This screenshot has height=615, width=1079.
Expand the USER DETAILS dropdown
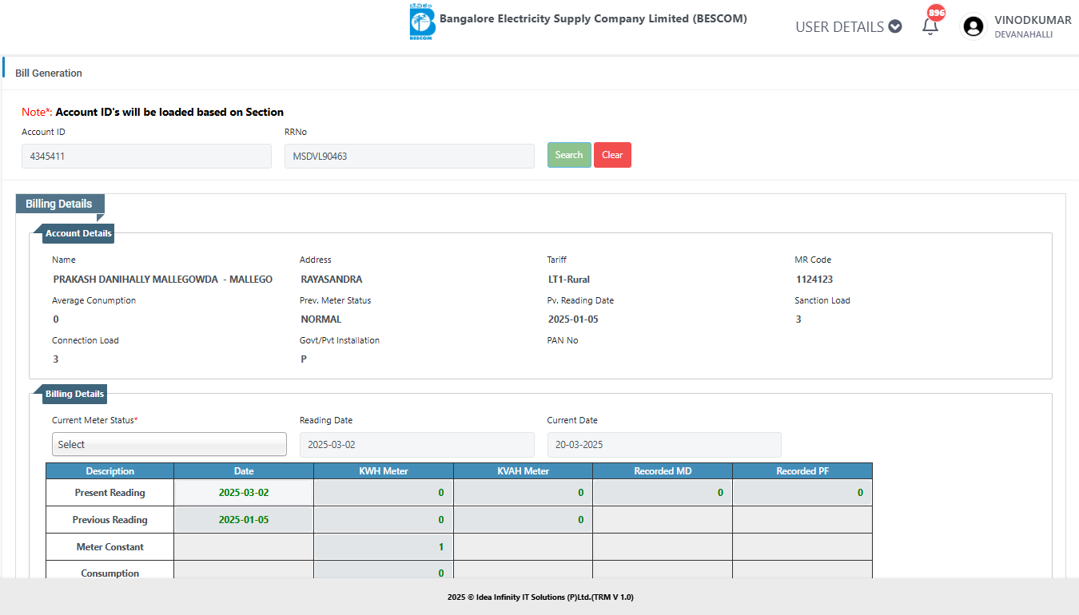848,26
